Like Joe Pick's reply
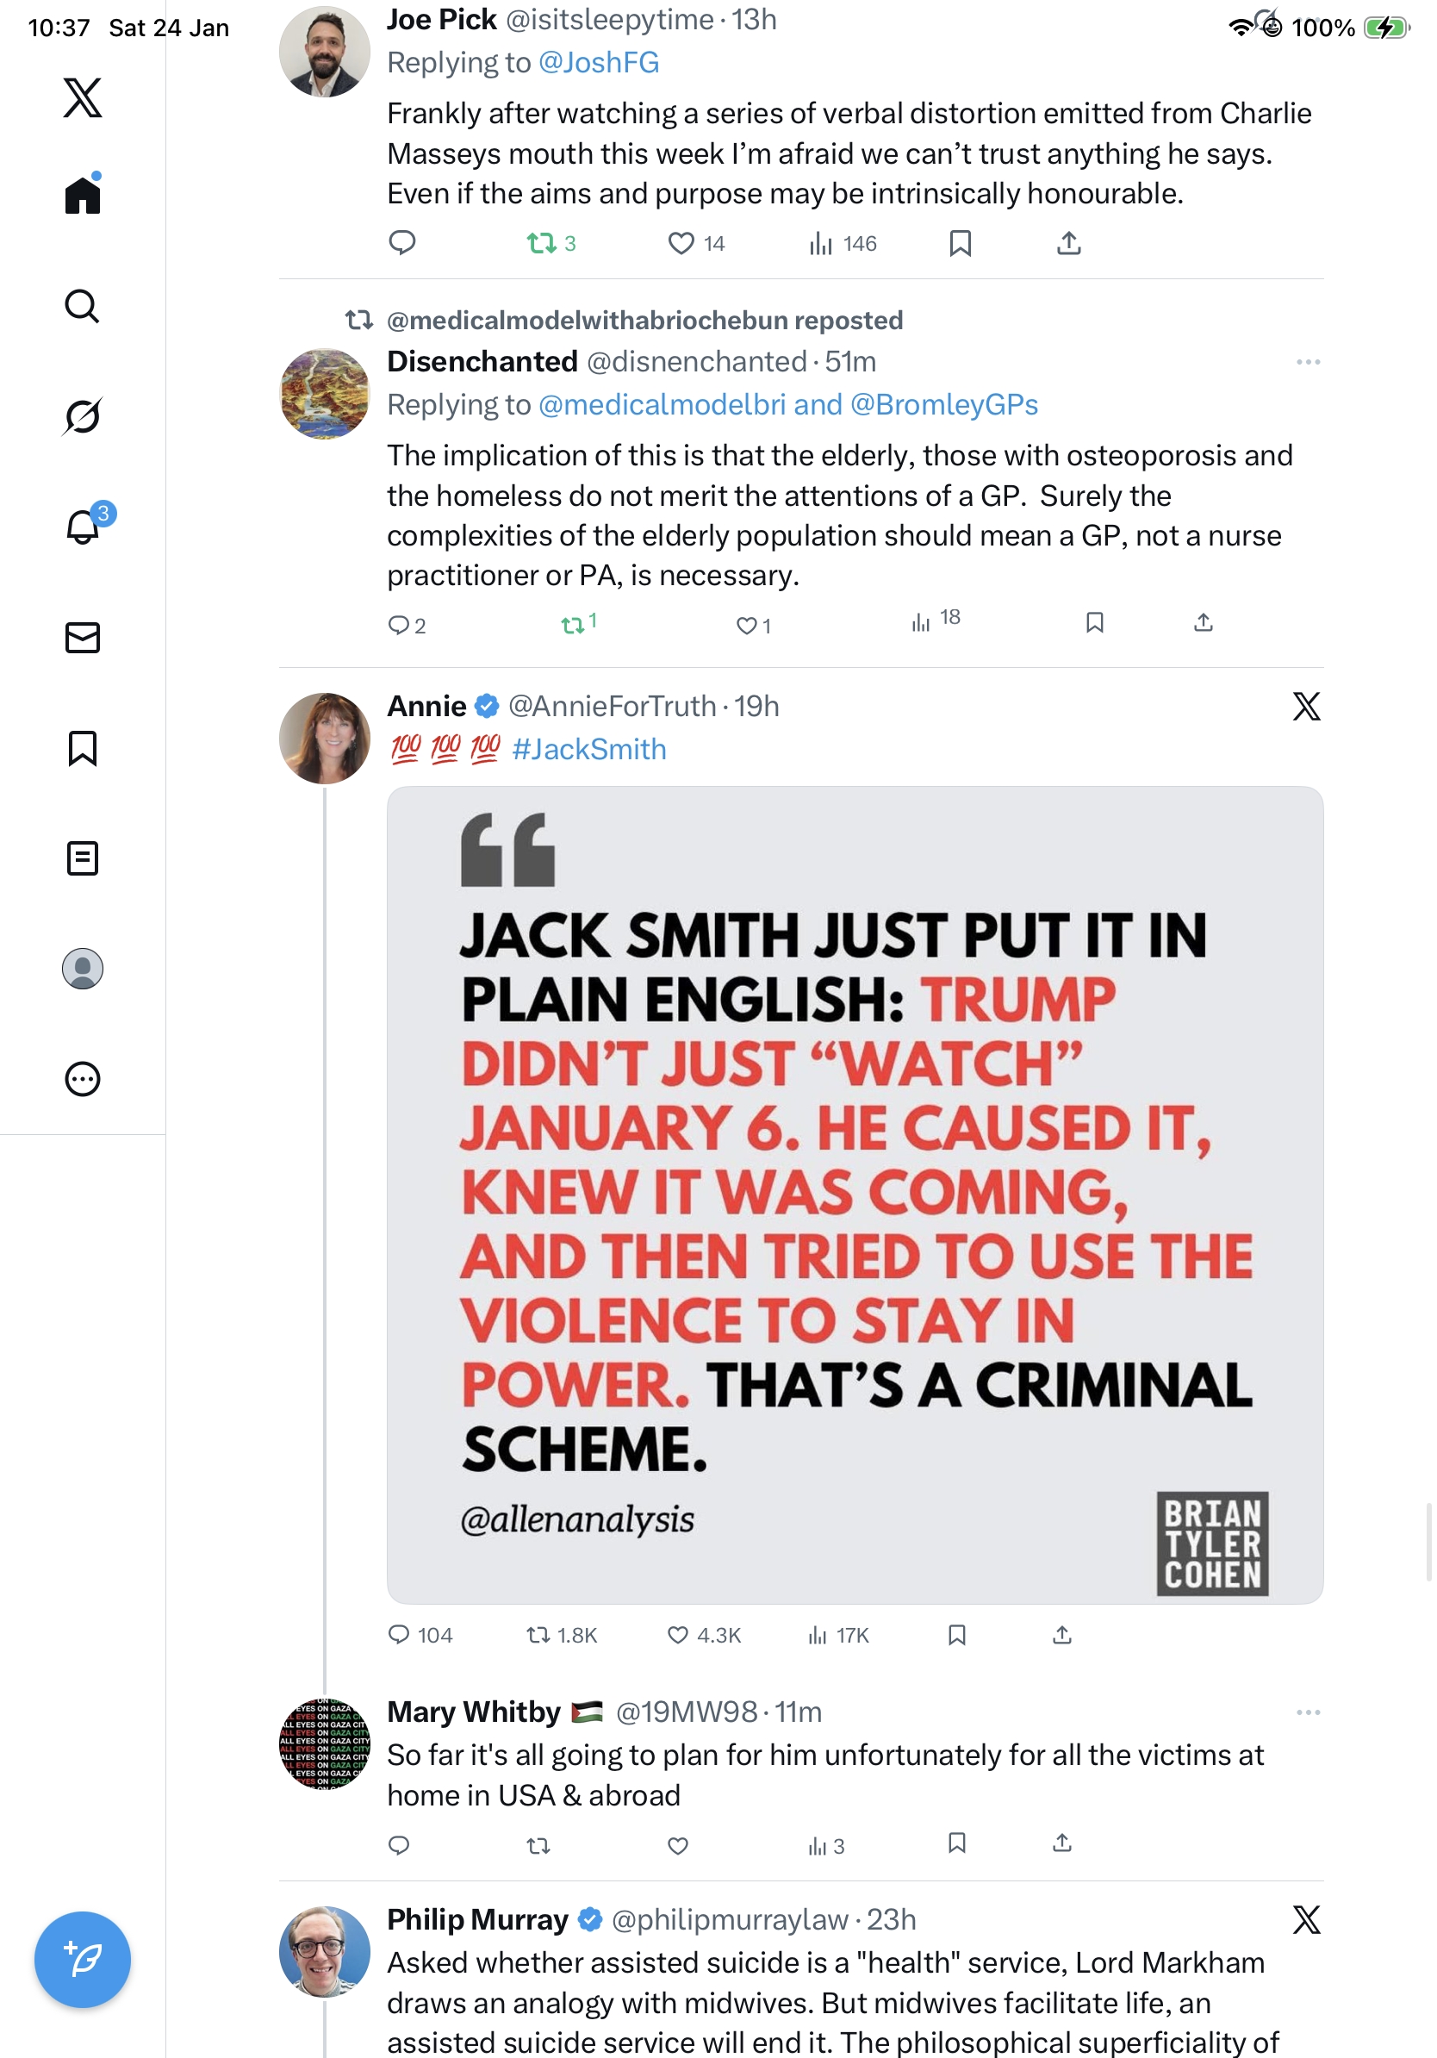The height and width of the screenshot is (2058, 1437). click(681, 243)
